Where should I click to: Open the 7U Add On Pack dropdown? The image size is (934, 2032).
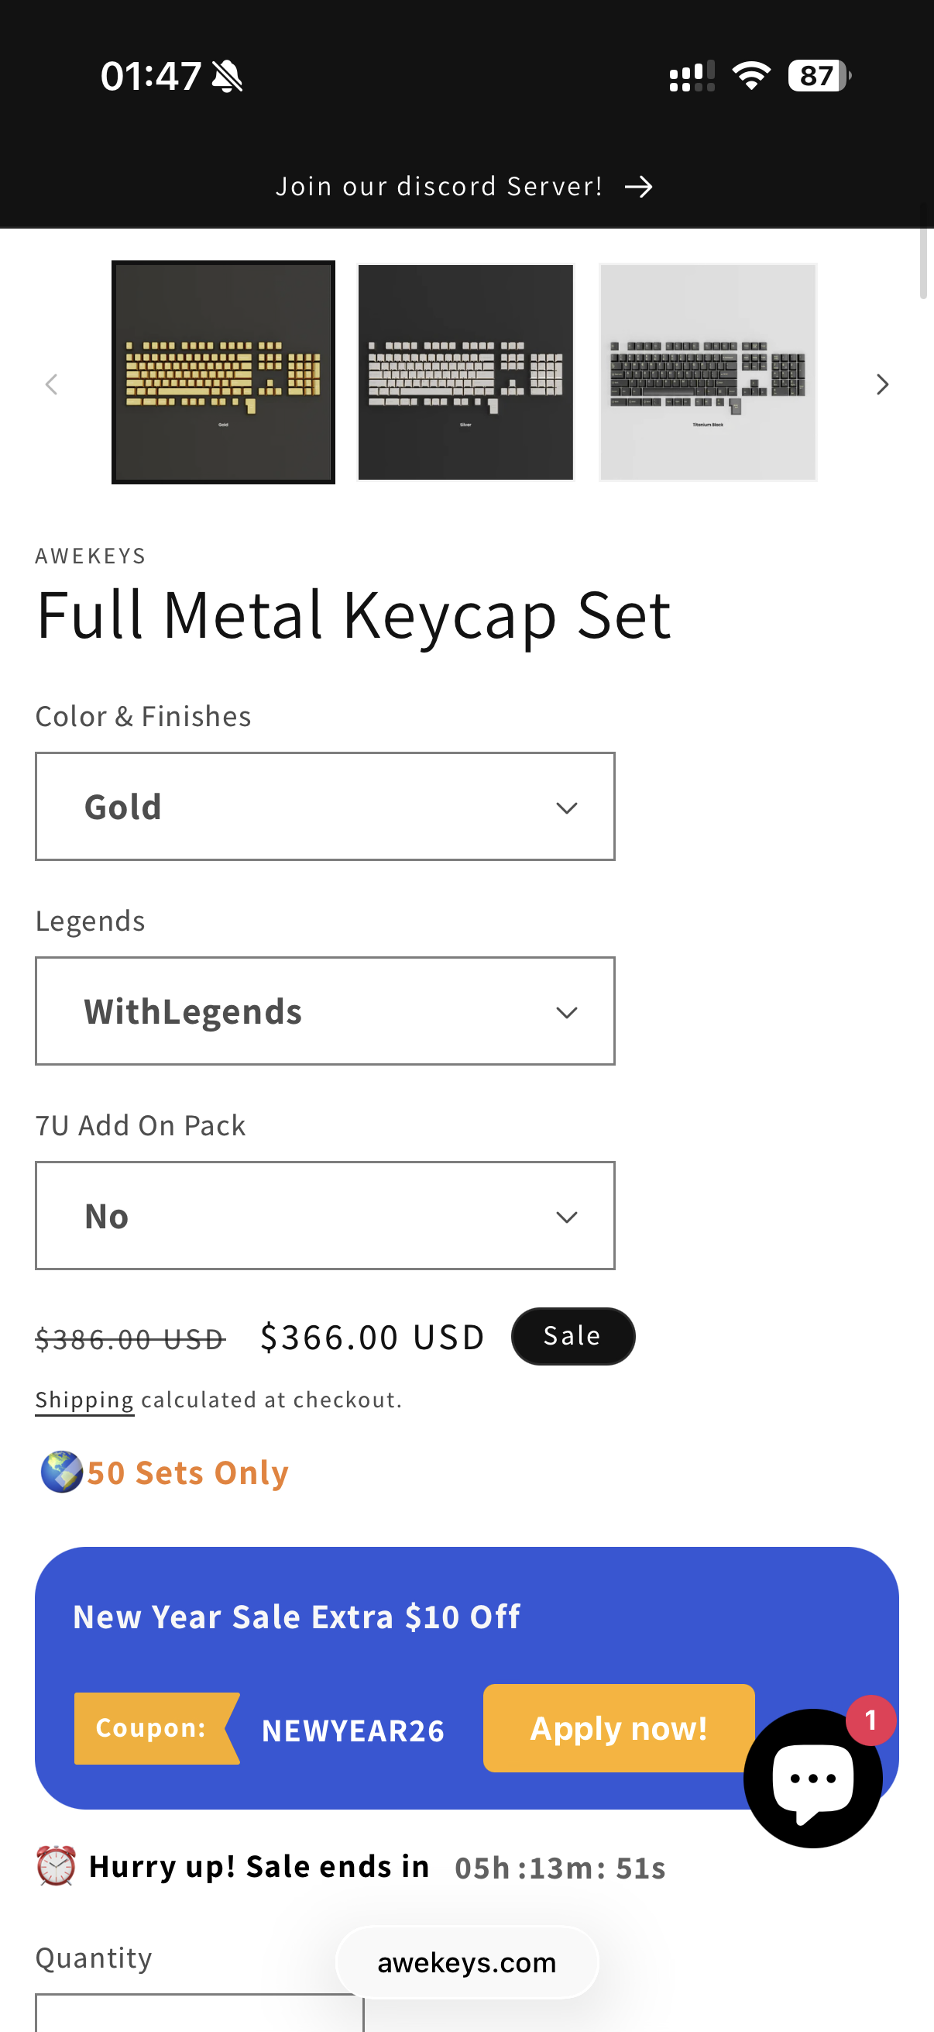pyautogui.click(x=324, y=1215)
